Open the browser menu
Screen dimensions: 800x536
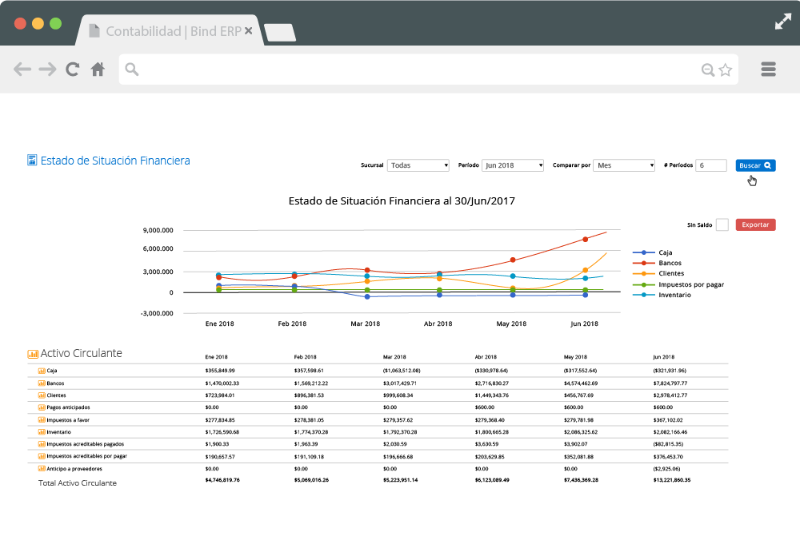768,69
